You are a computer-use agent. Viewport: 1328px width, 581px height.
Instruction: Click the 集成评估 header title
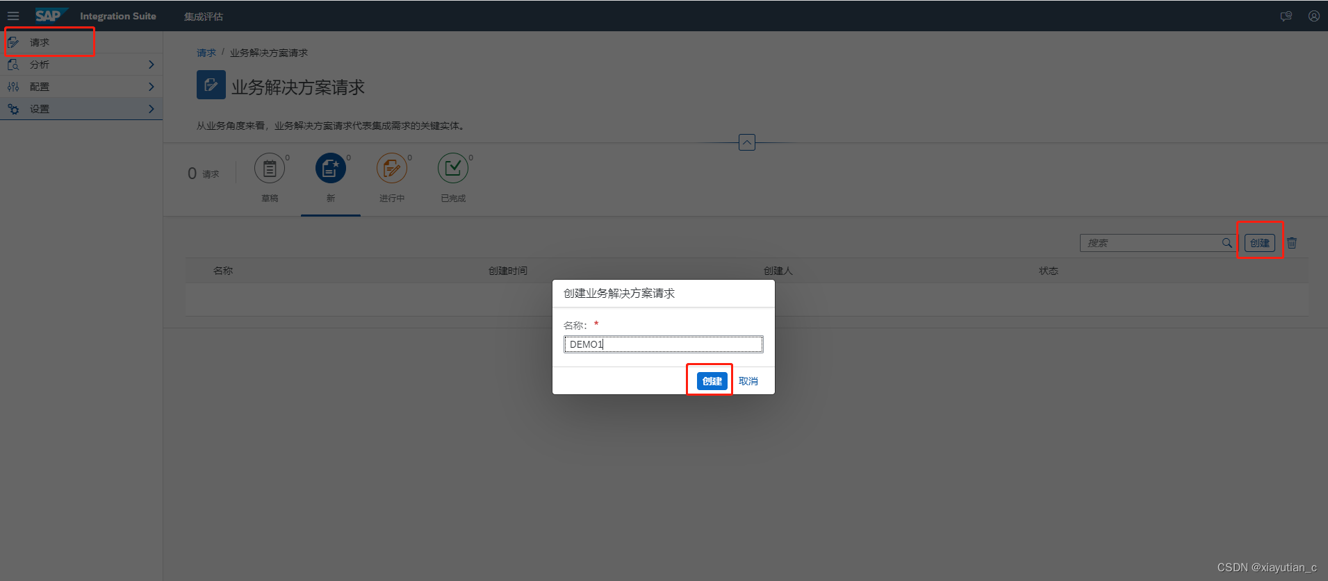point(204,17)
